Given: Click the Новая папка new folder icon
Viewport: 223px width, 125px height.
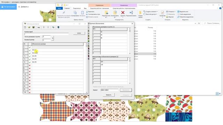Looking at the screenshot, I should [140, 13].
